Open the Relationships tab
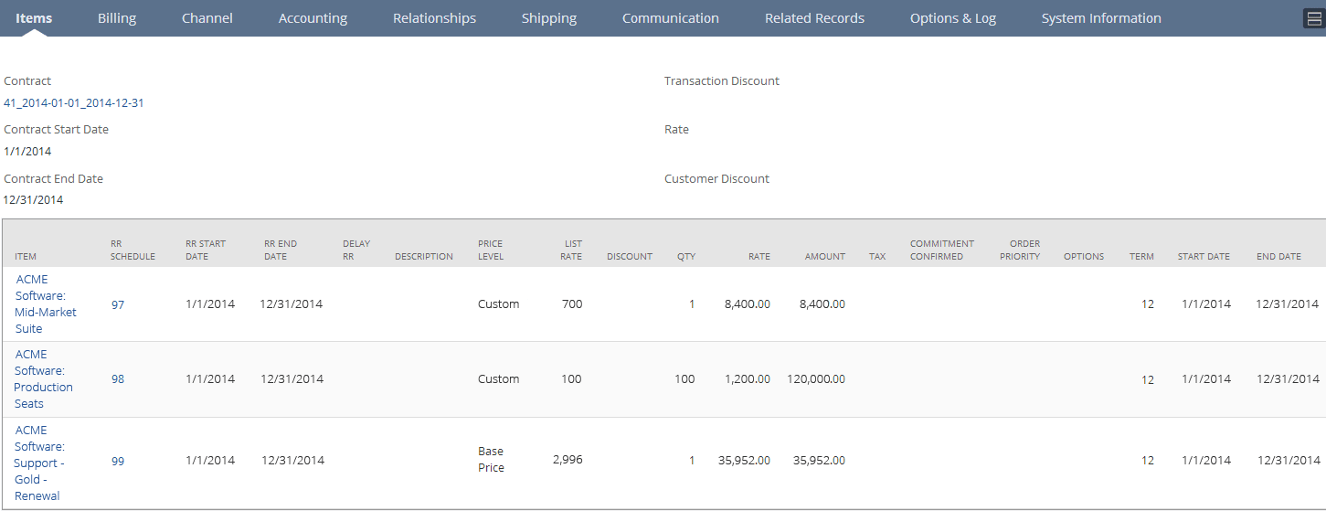1326x511 pixels. 434,18
